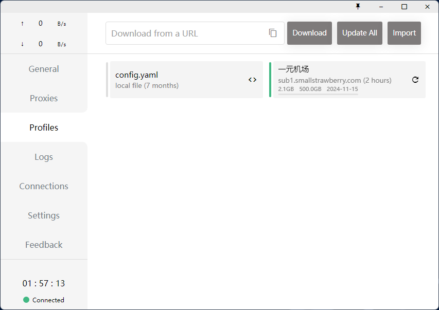The image size is (439, 310).
Task: Show the Logs tab
Action: (44, 157)
